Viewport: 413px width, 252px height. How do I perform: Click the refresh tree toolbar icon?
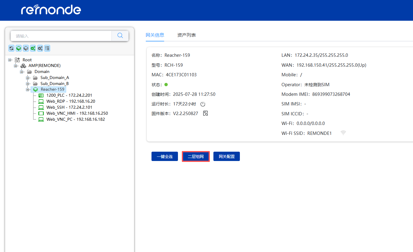(x=11, y=48)
